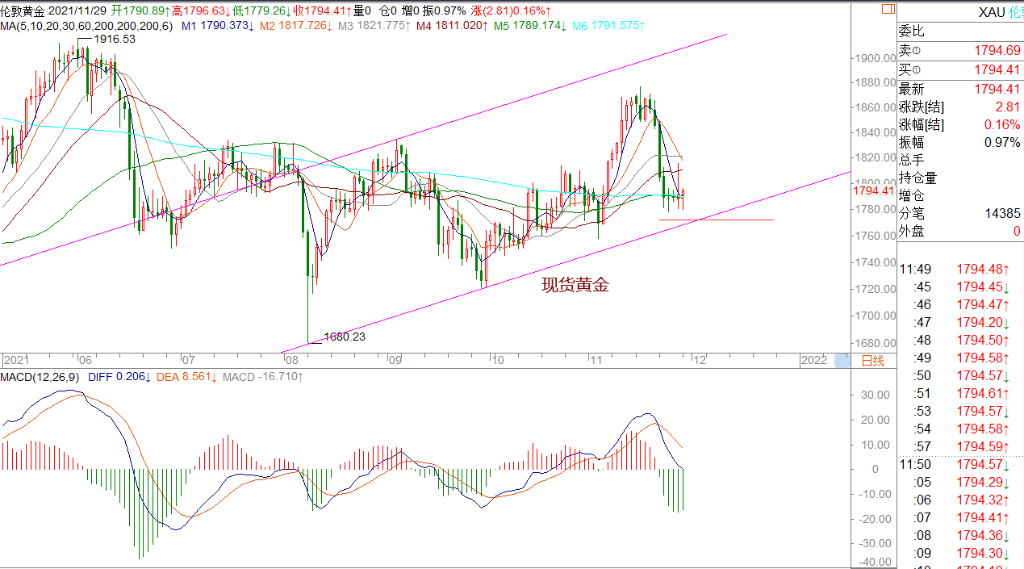Click the 11 month label on time axis

pos(596,360)
